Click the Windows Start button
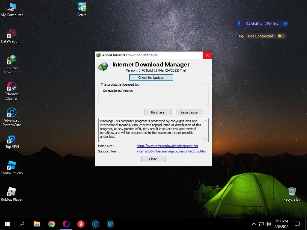Screen dimensions: 307x230 [7, 224]
